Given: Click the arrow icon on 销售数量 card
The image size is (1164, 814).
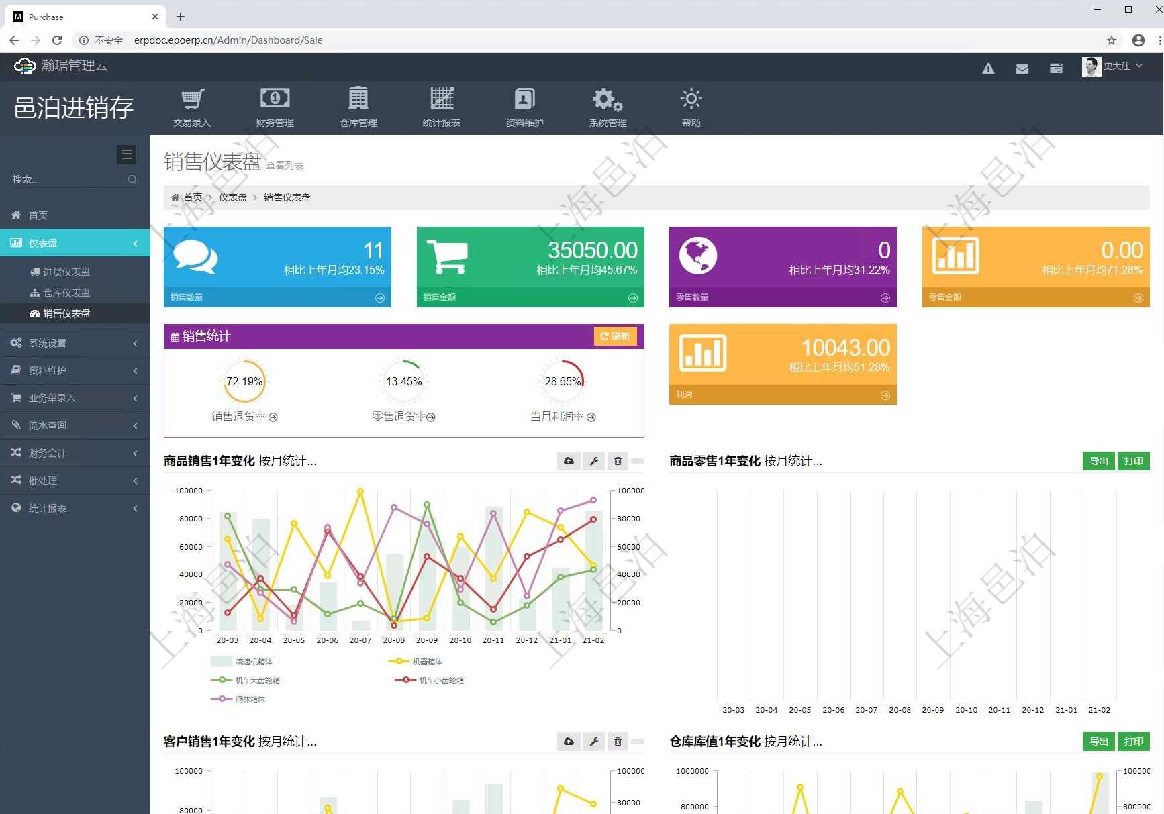Looking at the screenshot, I should 380,298.
